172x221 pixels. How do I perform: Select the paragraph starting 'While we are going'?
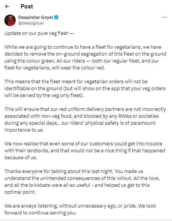click(85, 58)
